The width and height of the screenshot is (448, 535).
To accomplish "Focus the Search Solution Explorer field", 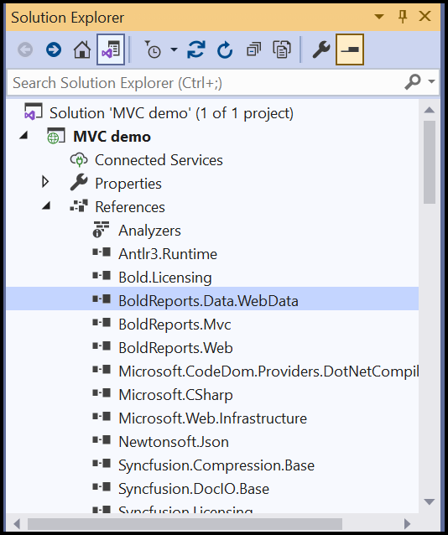I will point(205,82).
